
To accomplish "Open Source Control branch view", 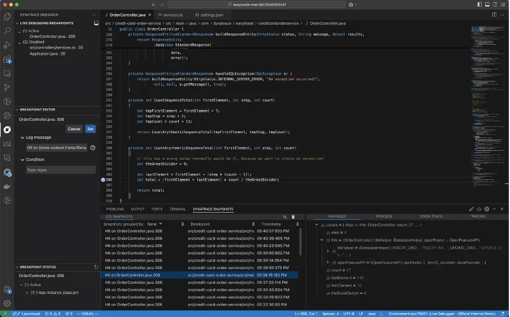I will (7, 87).
